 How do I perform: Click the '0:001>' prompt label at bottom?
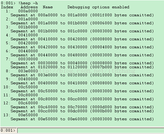click(x=8, y=131)
